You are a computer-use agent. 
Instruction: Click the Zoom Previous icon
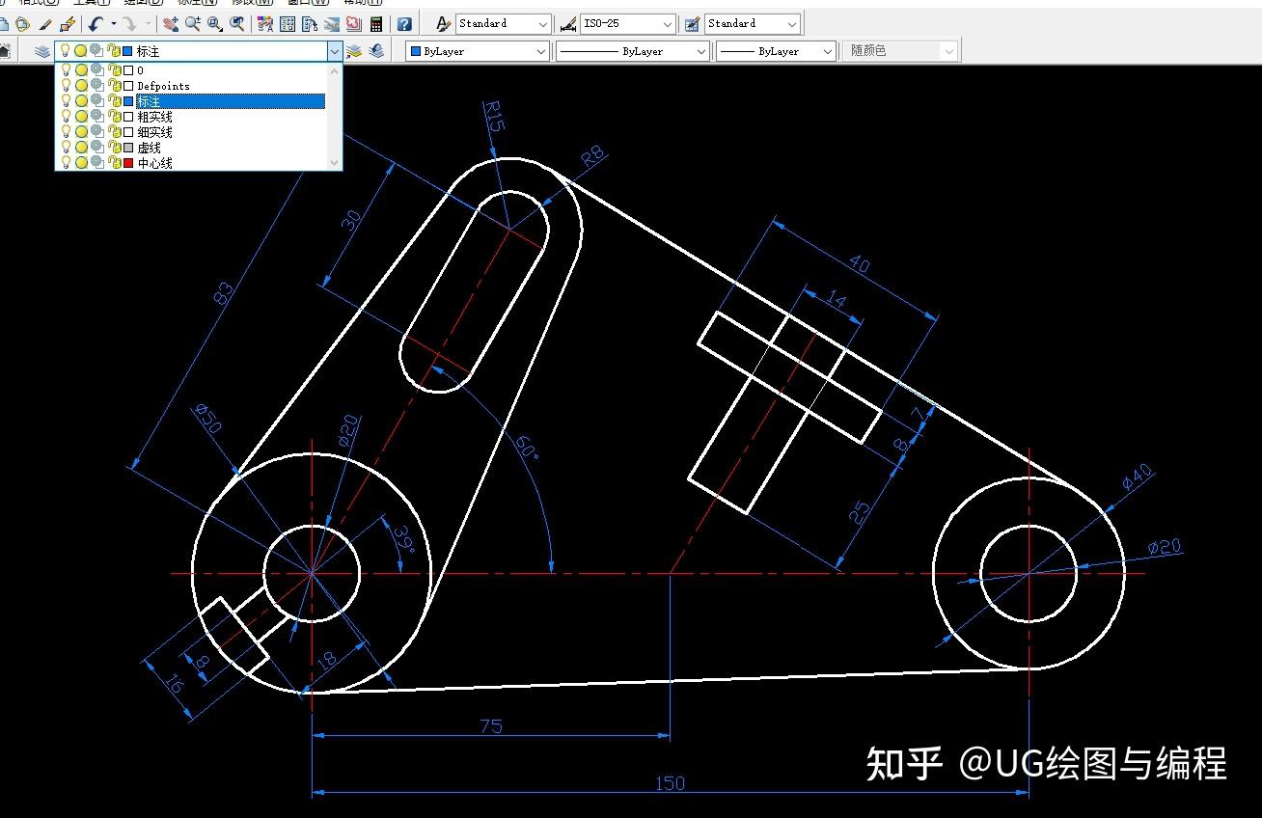pyautogui.click(x=237, y=23)
